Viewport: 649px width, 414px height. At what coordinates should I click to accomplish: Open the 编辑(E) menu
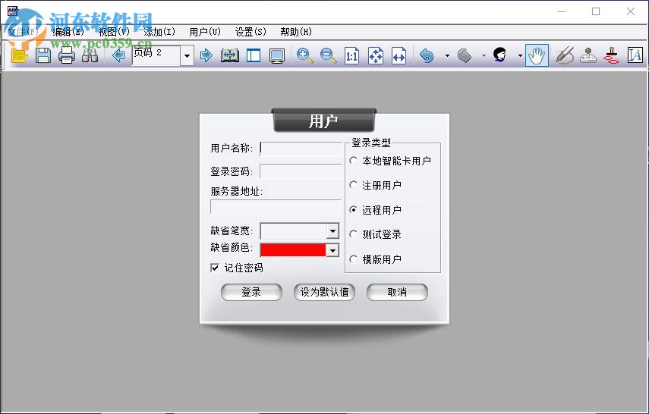[x=68, y=32]
